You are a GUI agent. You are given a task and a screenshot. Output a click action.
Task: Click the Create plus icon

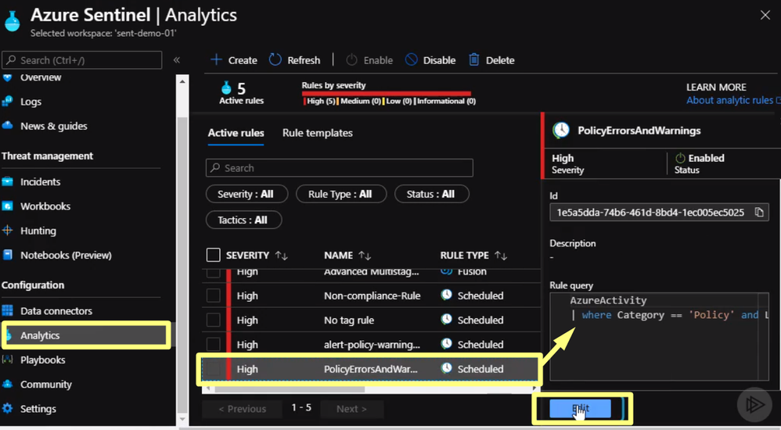click(216, 59)
